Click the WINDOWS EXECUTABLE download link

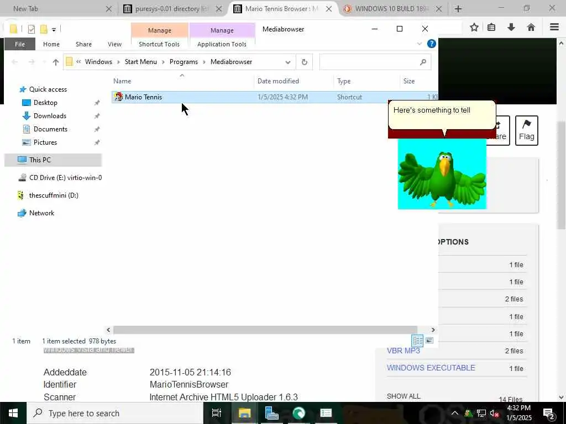click(431, 368)
